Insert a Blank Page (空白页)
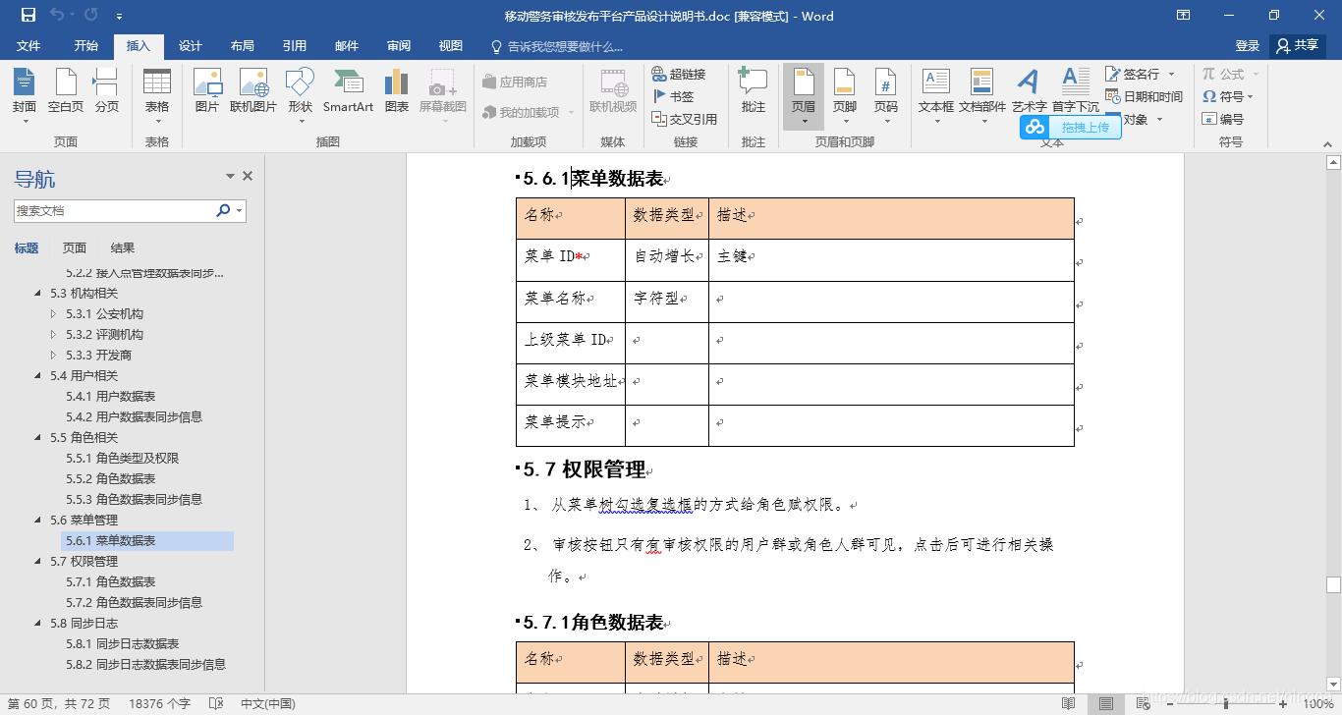The width and height of the screenshot is (1342, 715). pyautogui.click(x=66, y=90)
